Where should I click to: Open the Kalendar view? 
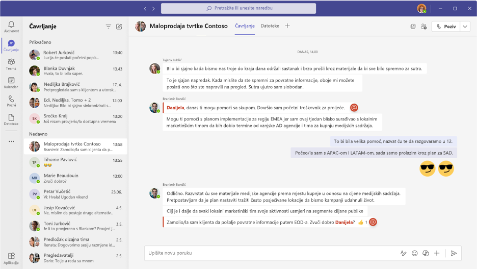point(11,83)
